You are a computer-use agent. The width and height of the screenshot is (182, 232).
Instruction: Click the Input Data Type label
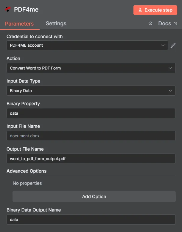pyautogui.click(x=24, y=81)
